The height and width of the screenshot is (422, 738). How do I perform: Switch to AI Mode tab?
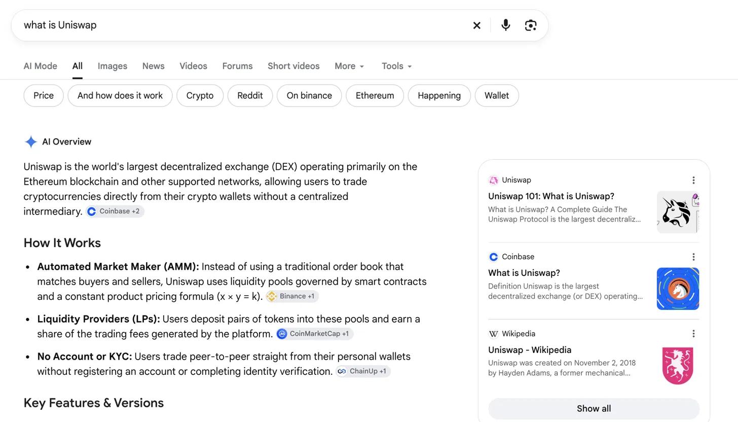[41, 66]
